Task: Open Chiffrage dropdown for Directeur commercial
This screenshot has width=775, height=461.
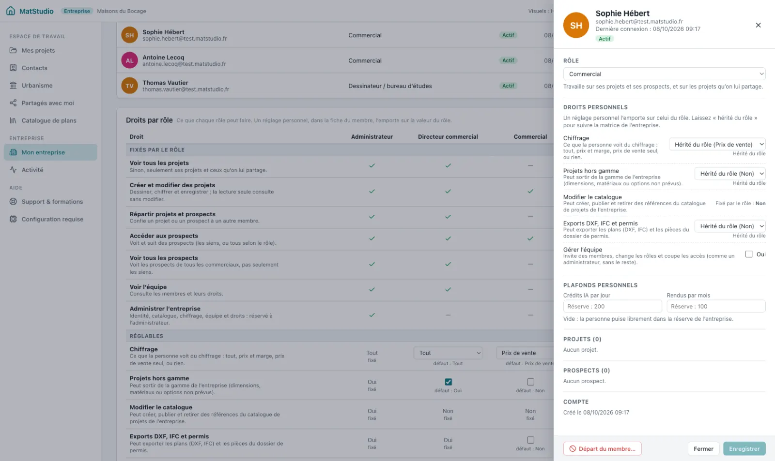Action: (x=448, y=353)
